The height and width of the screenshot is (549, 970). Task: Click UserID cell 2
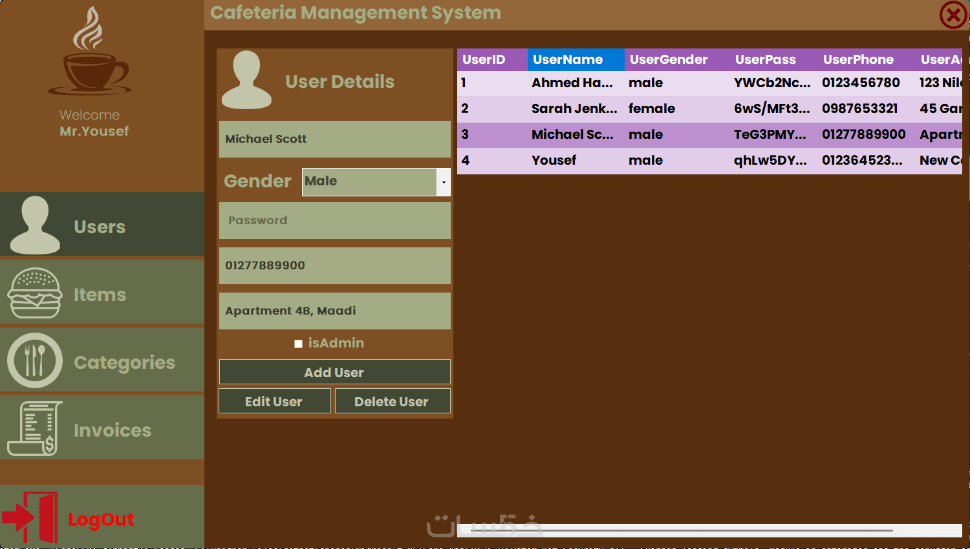pos(492,109)
